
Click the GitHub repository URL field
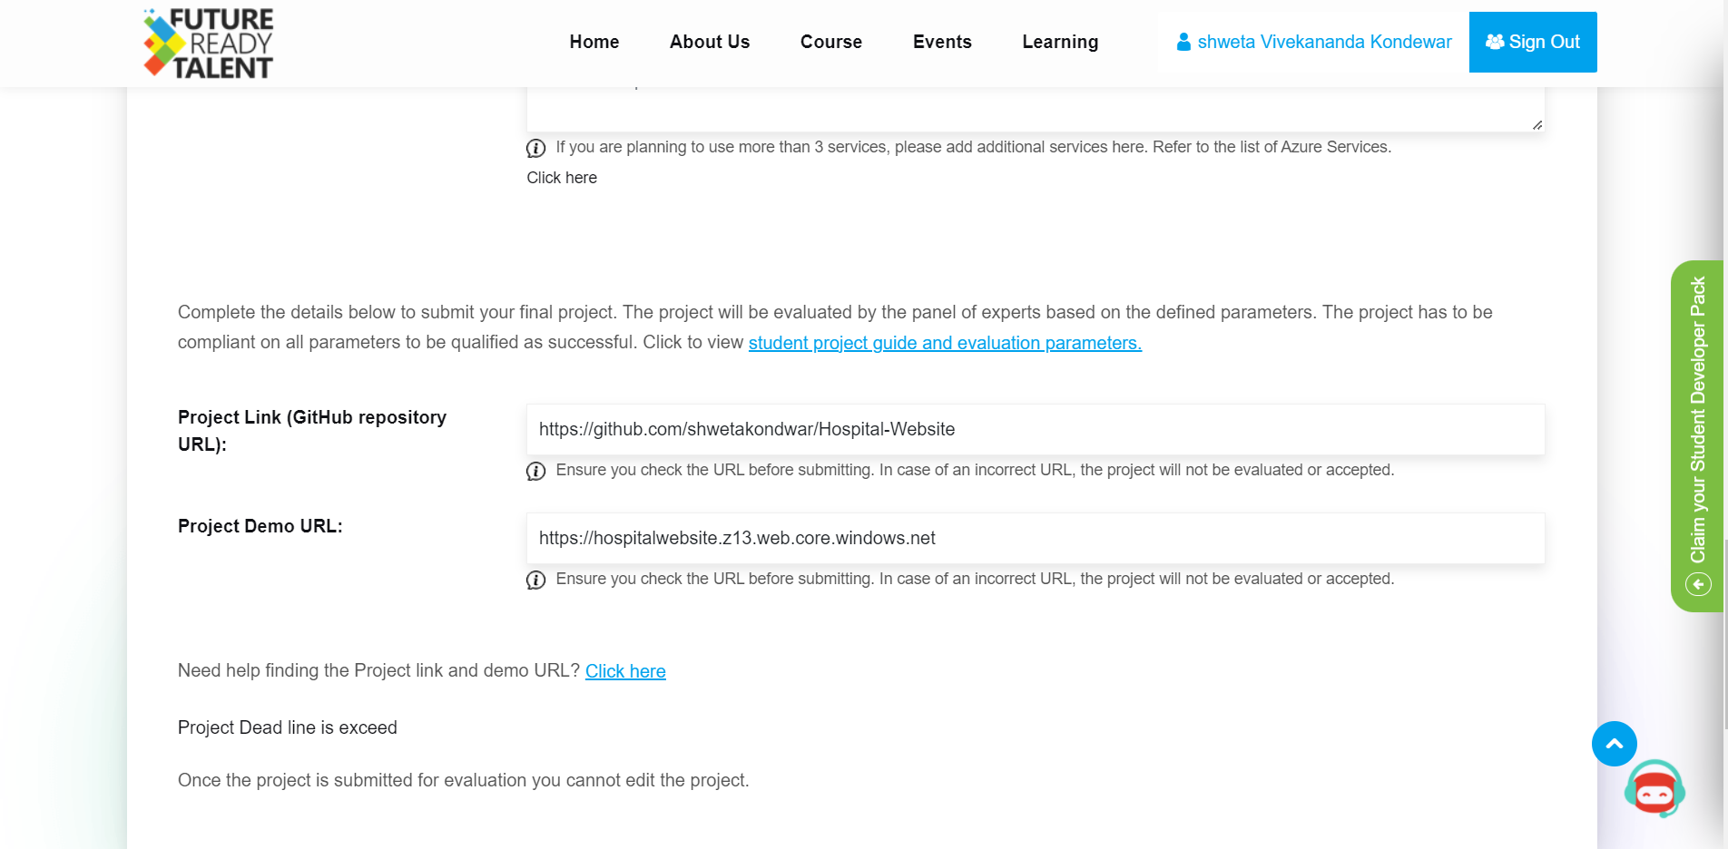pos(1036,429)
